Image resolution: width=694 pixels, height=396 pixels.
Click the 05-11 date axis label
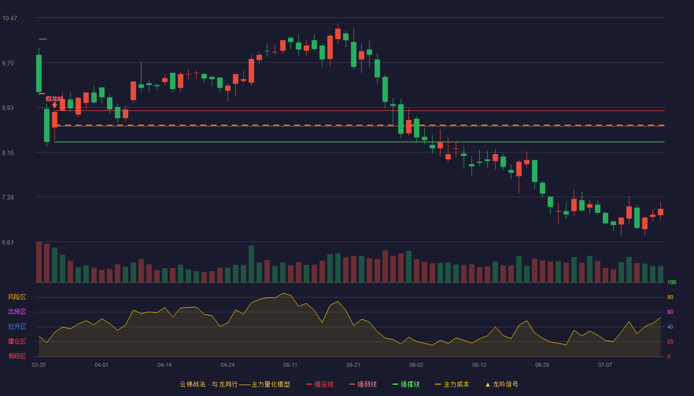pyautogui.click(x=290, y=365)
